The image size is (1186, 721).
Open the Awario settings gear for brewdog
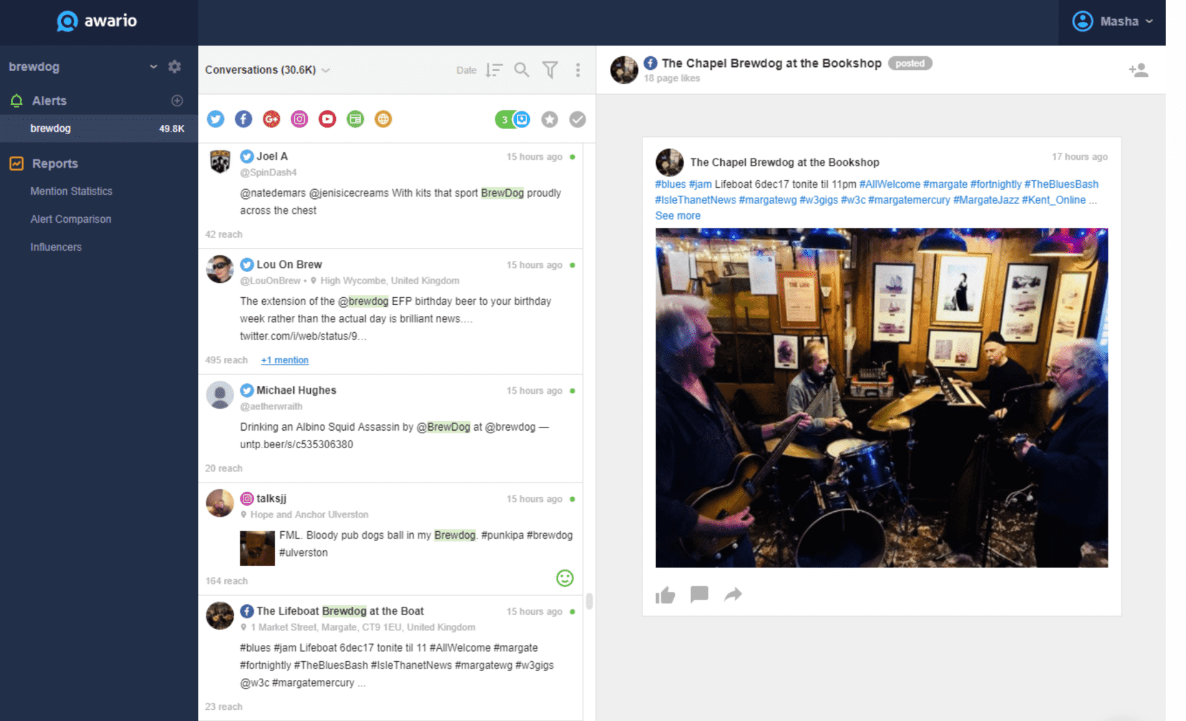click(175, 66)
